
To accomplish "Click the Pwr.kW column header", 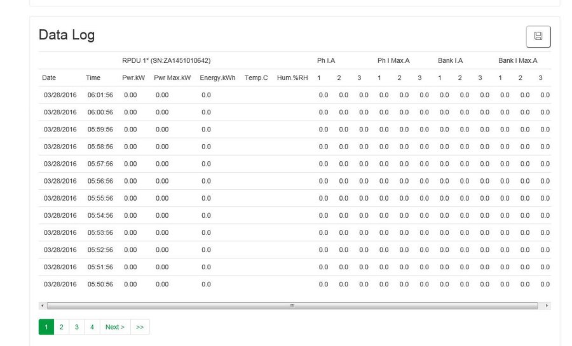I will coord(133,78).
